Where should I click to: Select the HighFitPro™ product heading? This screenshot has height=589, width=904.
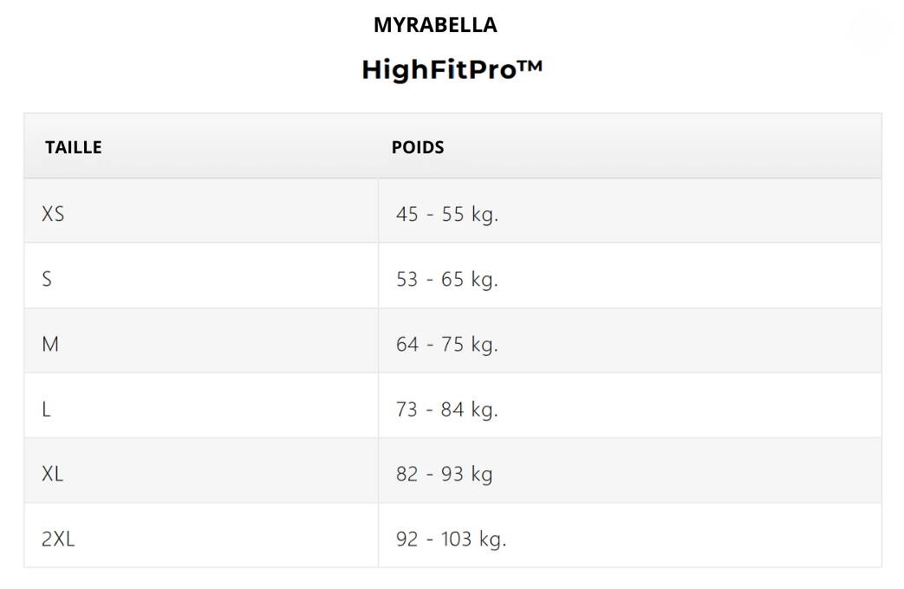pyautogui.click(x=452, y=69)
